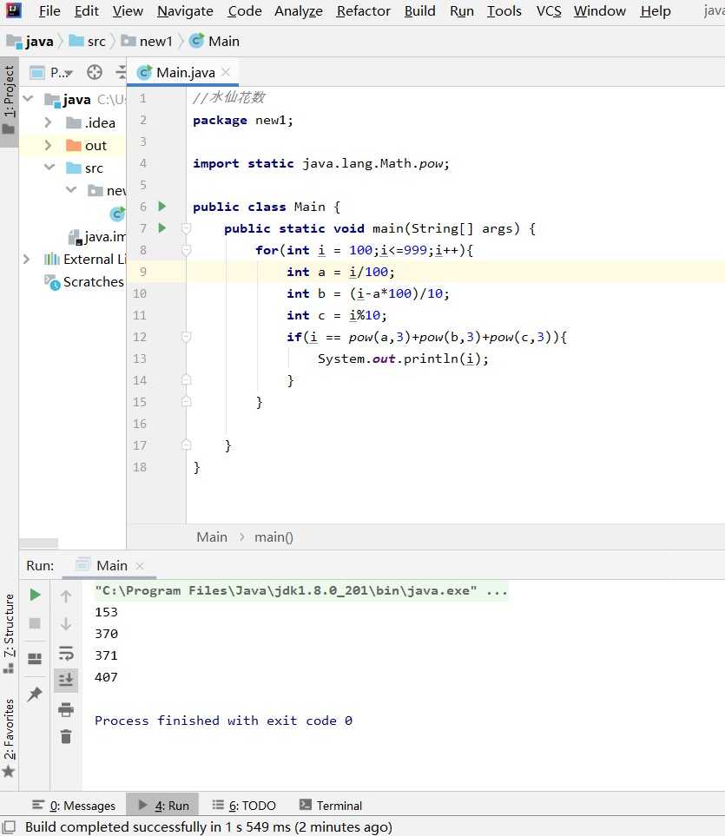The height and width of the screenshot is (836, 725).
Task: Open the 7: Structure tool window tab
Action: (x=9, y=634)
